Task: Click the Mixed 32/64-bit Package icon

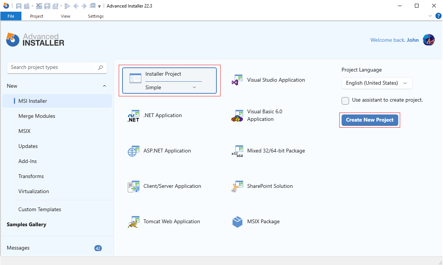Action: 237,151
